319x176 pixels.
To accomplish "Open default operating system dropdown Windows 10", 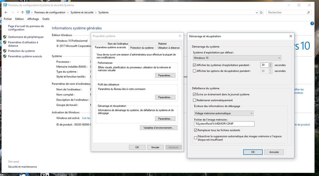I will pyautogui.click(x=237, y=58).
